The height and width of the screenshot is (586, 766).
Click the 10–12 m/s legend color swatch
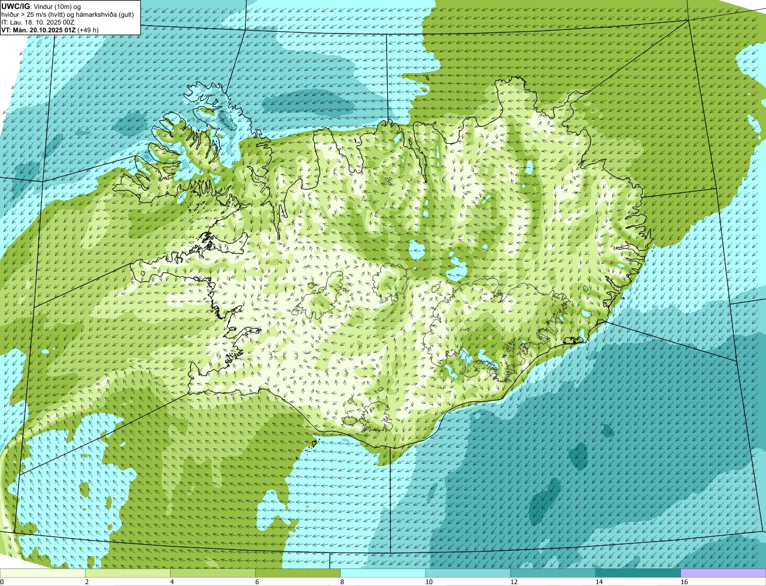[468, 573]
